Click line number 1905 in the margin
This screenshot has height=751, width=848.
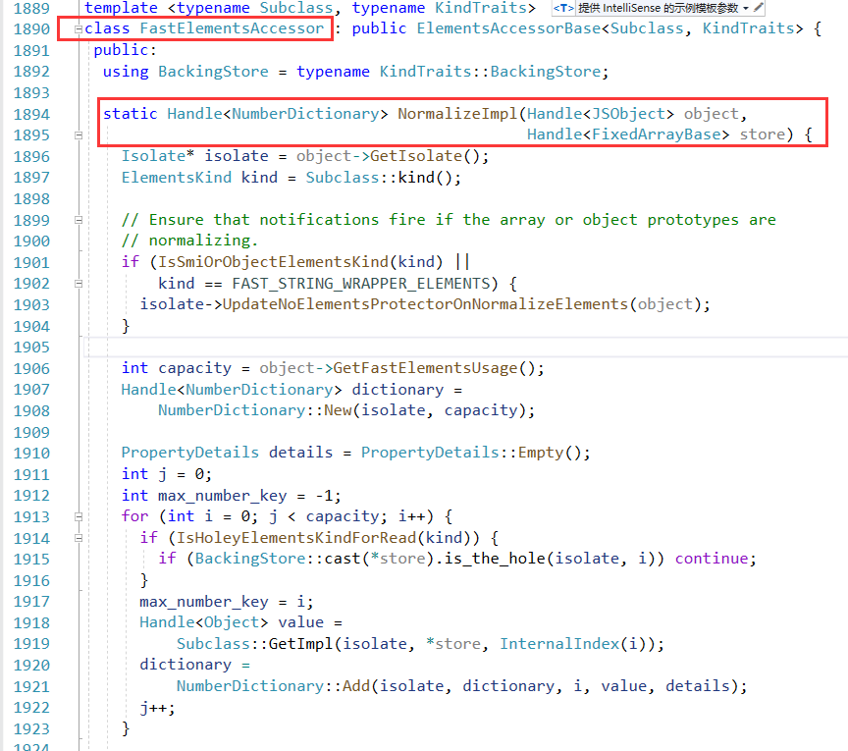coord(32,348)
